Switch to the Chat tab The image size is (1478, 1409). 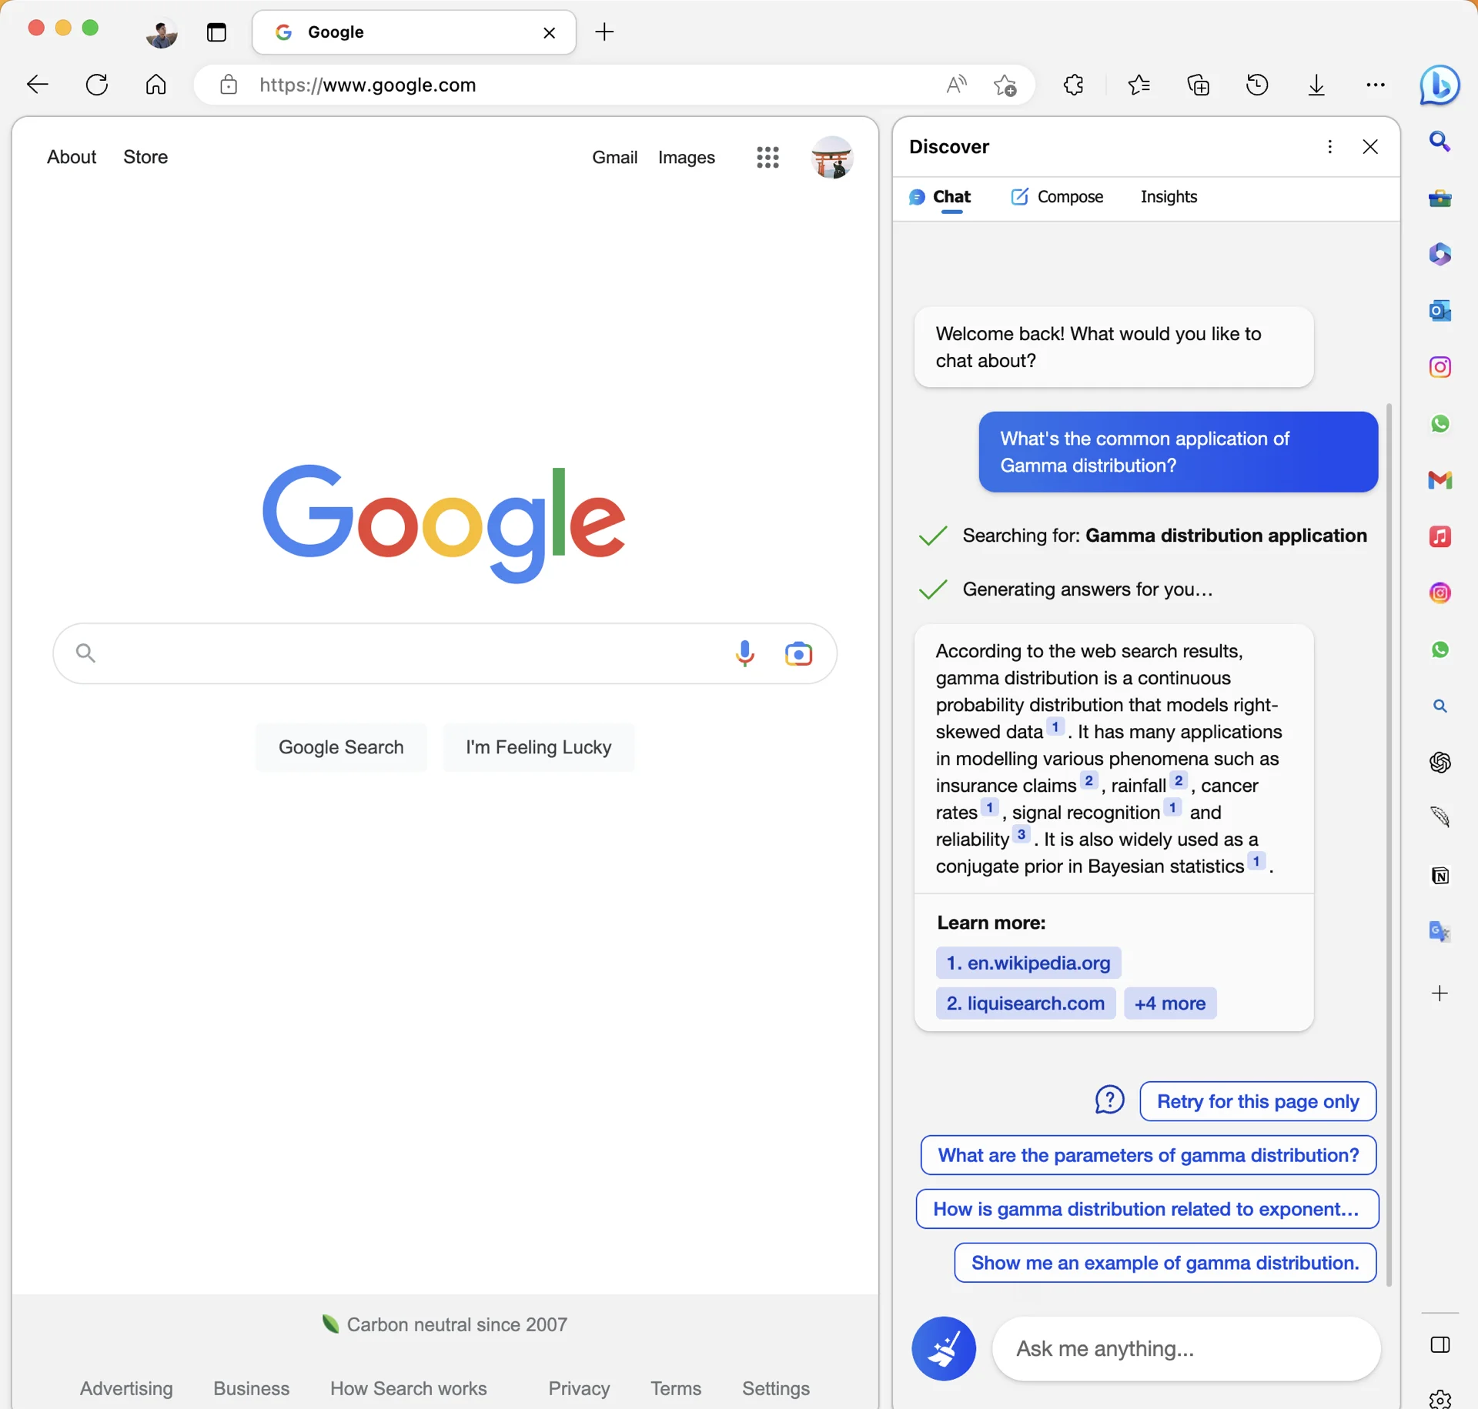(x=940, y=197)
